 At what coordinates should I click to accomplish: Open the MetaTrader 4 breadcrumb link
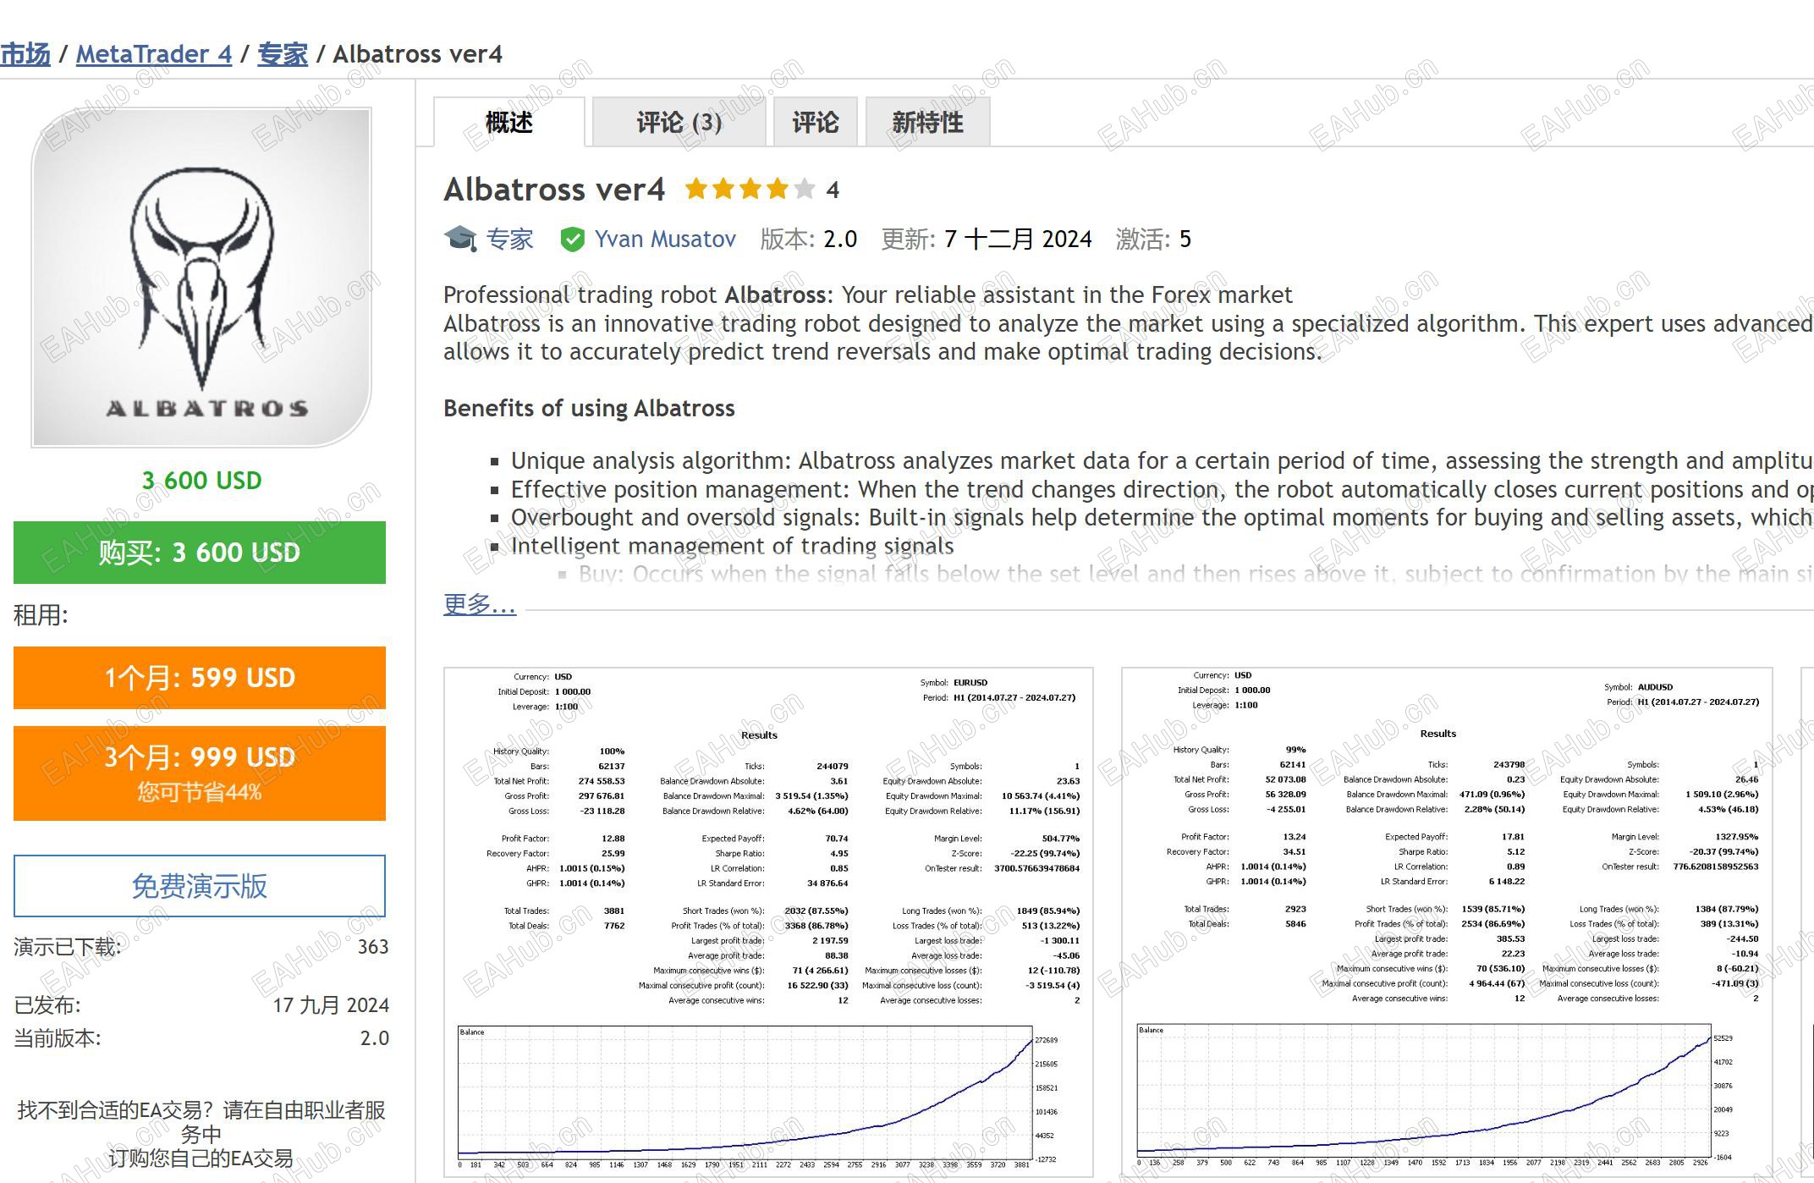pos(154,54)
